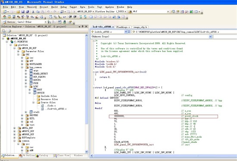Click the Show All Files icon

(9, 31)
